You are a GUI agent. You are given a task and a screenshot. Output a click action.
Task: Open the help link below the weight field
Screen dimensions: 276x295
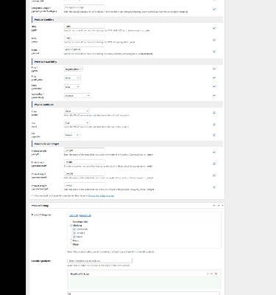pyautogui.click(x=101, y=195)
